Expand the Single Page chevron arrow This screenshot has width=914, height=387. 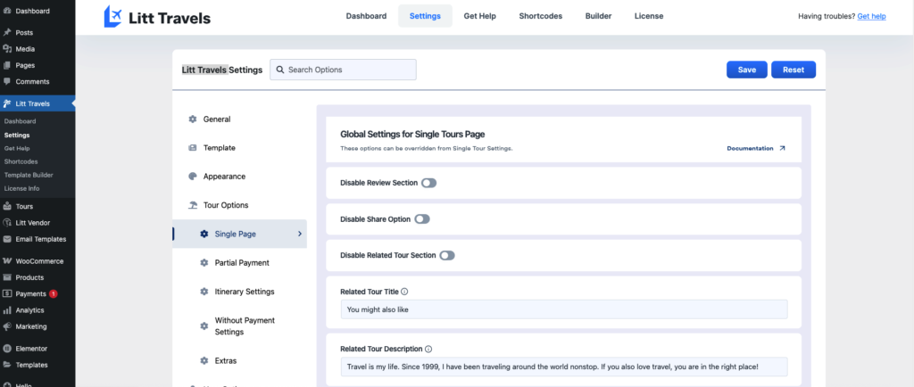coord(299,234)
